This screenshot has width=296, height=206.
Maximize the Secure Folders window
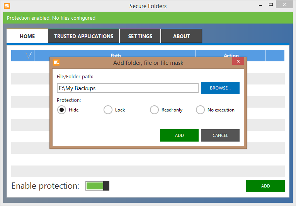271,5
